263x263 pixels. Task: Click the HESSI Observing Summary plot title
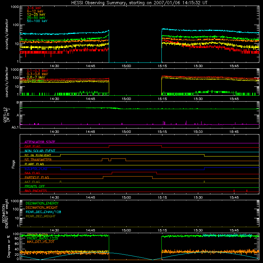tap(139, 3)
